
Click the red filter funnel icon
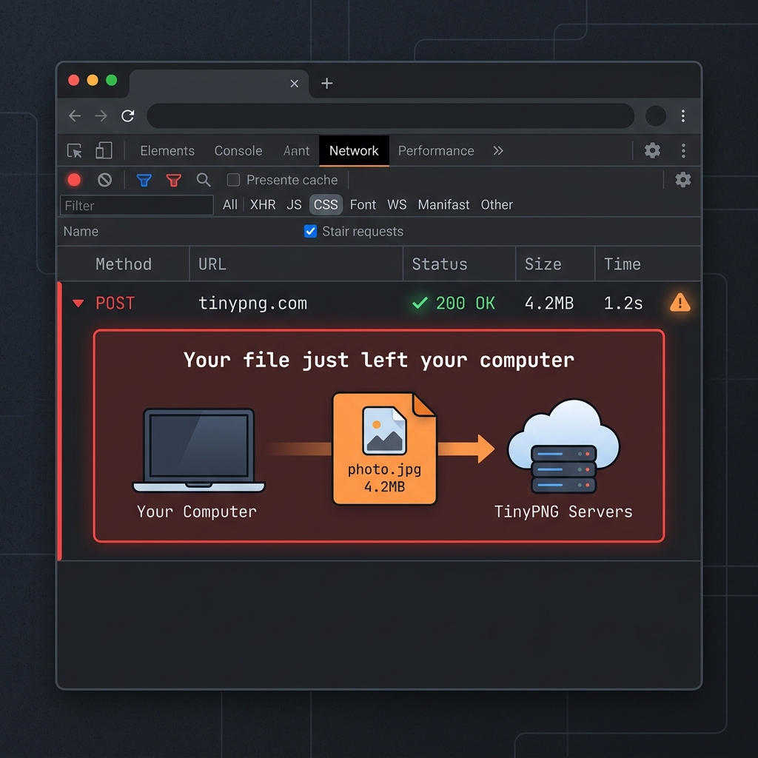[173, 181]
